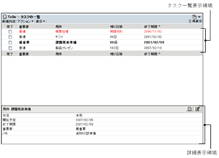Click the 102日 remaining days cell

[114, 48]
